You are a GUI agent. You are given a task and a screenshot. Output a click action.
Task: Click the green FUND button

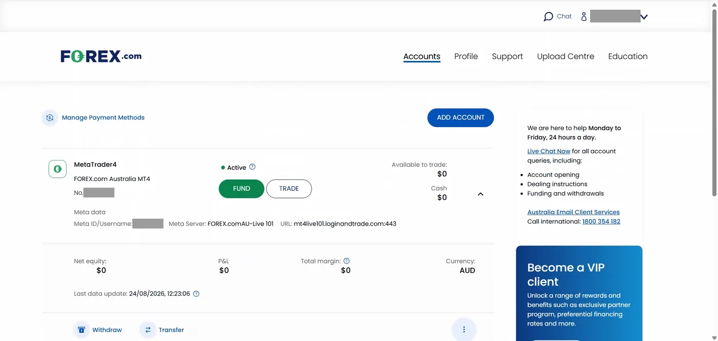coord(242,189)
